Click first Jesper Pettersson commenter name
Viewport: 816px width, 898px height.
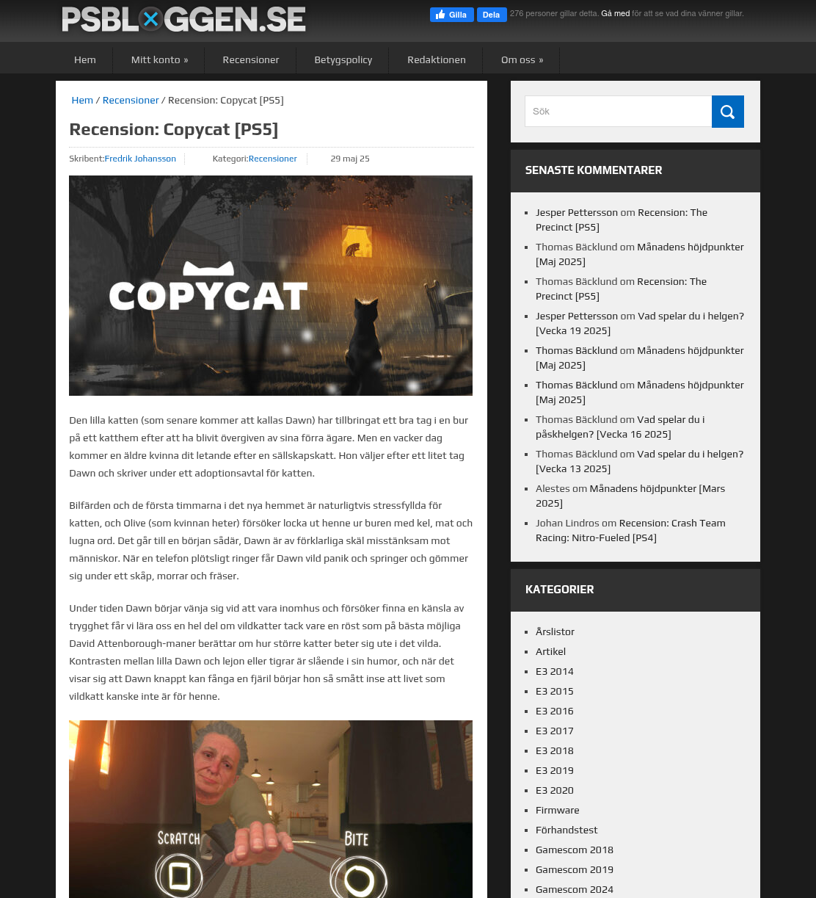pos(577,213)
